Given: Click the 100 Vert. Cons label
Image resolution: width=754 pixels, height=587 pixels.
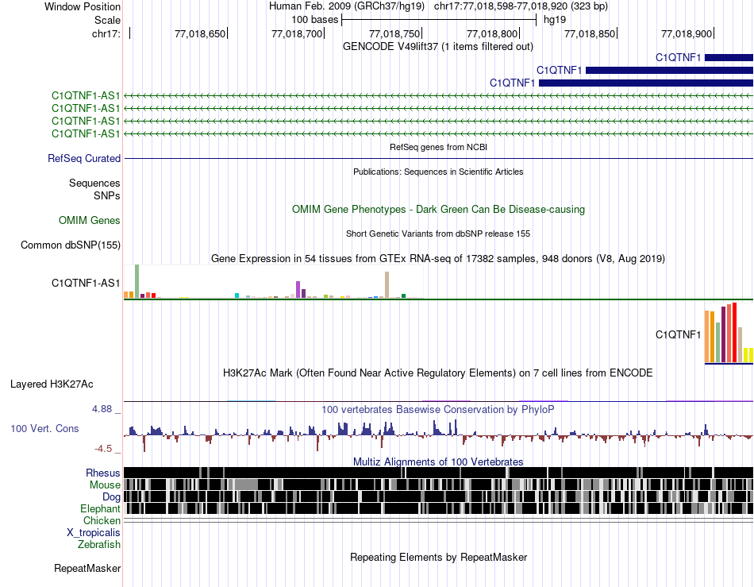Looking at the screenshot, I should [x=44, y=428].
